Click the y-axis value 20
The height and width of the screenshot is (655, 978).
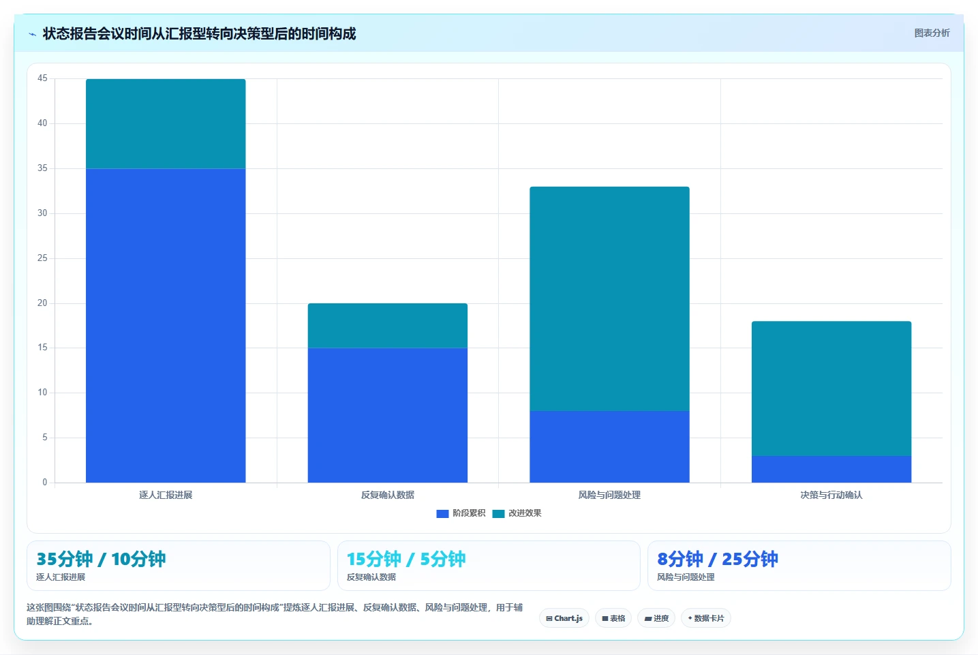[x=42, y=303]
